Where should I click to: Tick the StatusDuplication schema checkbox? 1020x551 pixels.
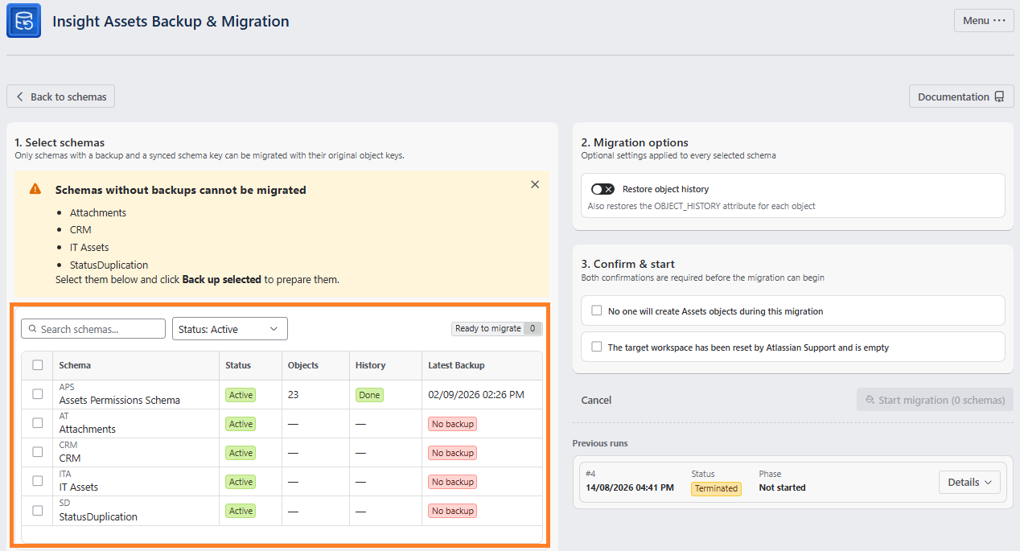coord(38,510)
